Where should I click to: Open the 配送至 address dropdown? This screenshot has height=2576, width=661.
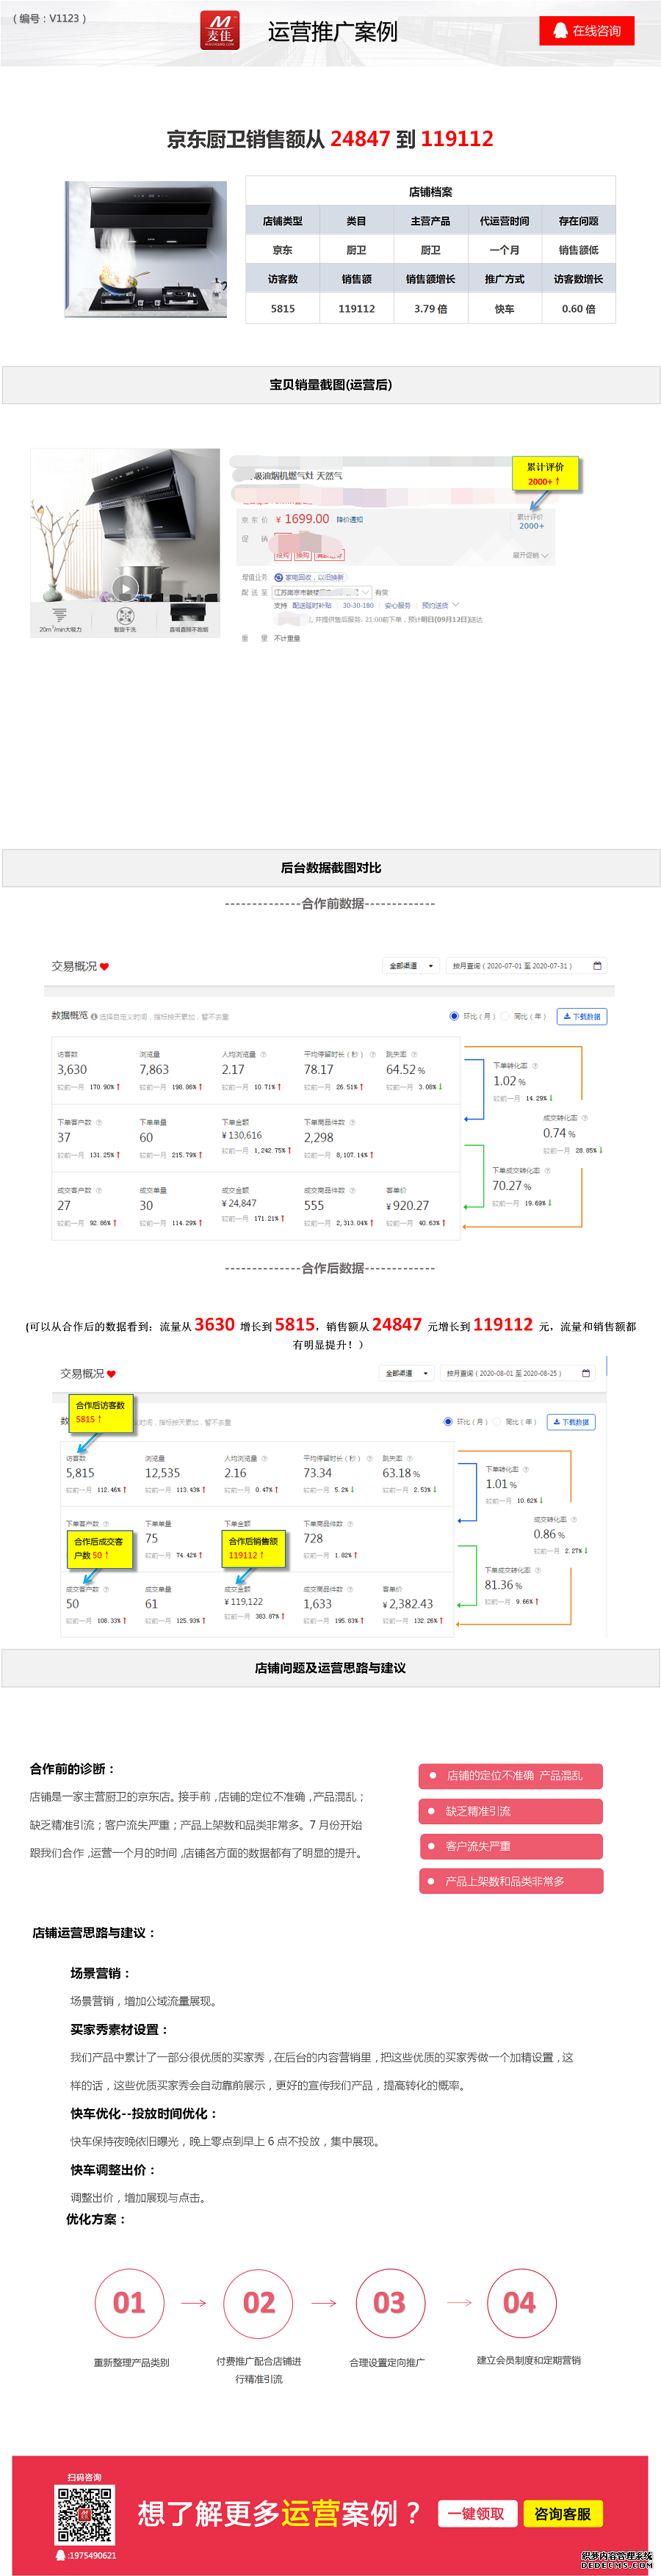pos(322,592)
